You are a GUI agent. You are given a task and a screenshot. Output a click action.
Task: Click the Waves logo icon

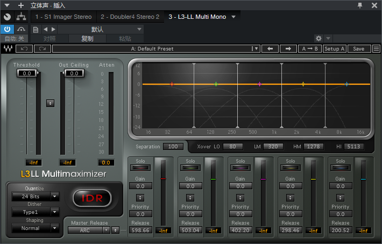point(8,49)
